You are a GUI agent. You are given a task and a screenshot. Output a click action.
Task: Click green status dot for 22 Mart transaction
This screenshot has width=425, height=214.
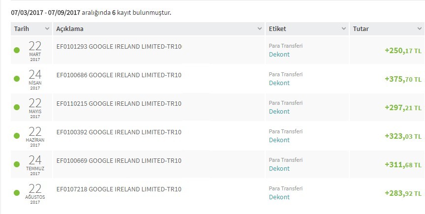click(17, 50)
